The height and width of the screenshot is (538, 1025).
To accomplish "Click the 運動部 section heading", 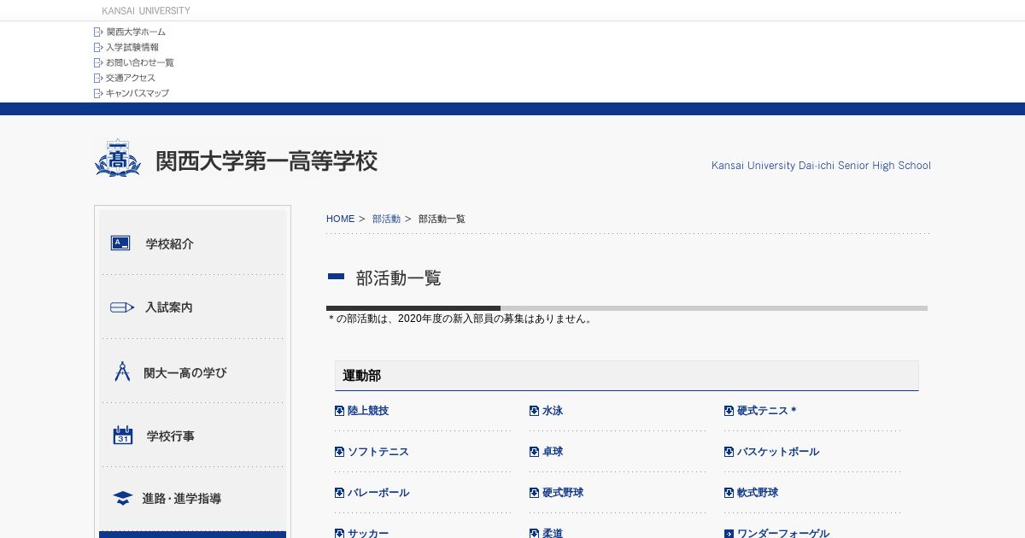I will click(x=362, y=376).
